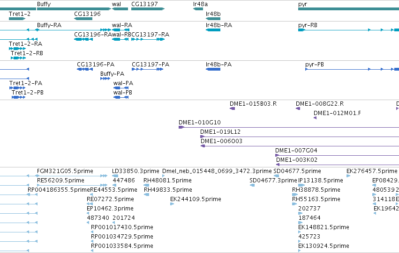
Task: Select the RE07272.5prime EST
Action: pos(90,204)
